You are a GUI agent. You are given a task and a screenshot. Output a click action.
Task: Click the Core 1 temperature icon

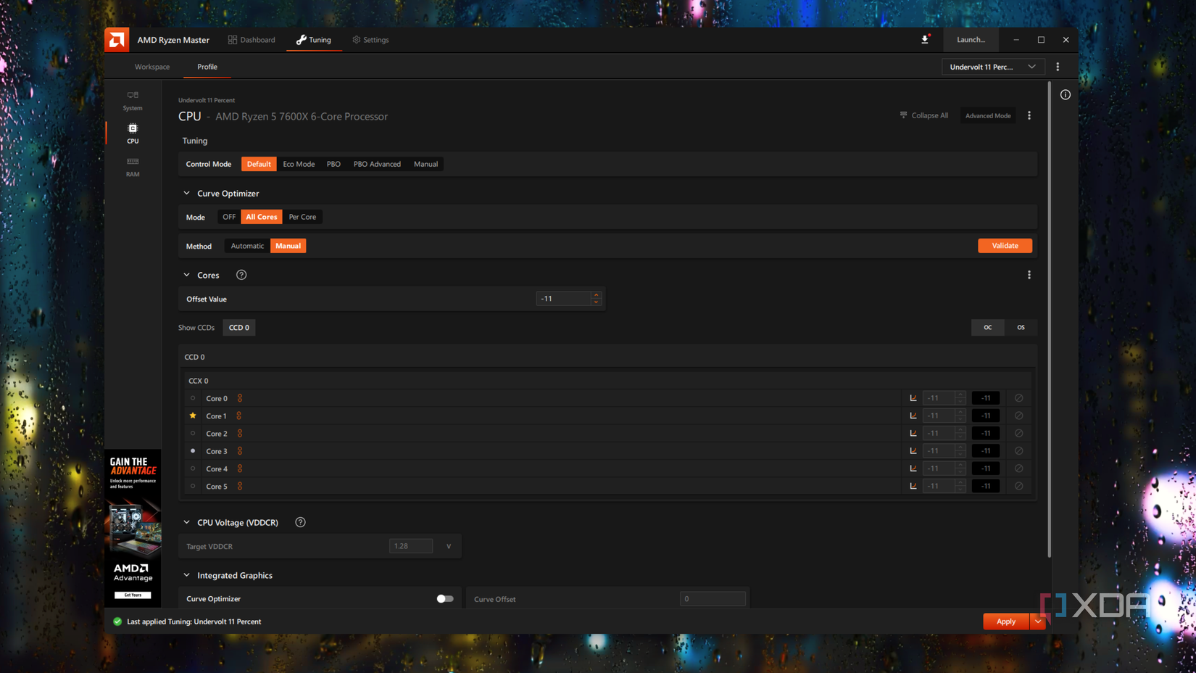coord(239,416)
